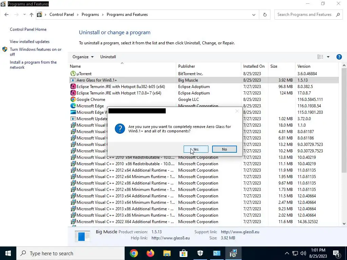
Task: Open File Explorer from the taskbar
Action: coord(167,253)
